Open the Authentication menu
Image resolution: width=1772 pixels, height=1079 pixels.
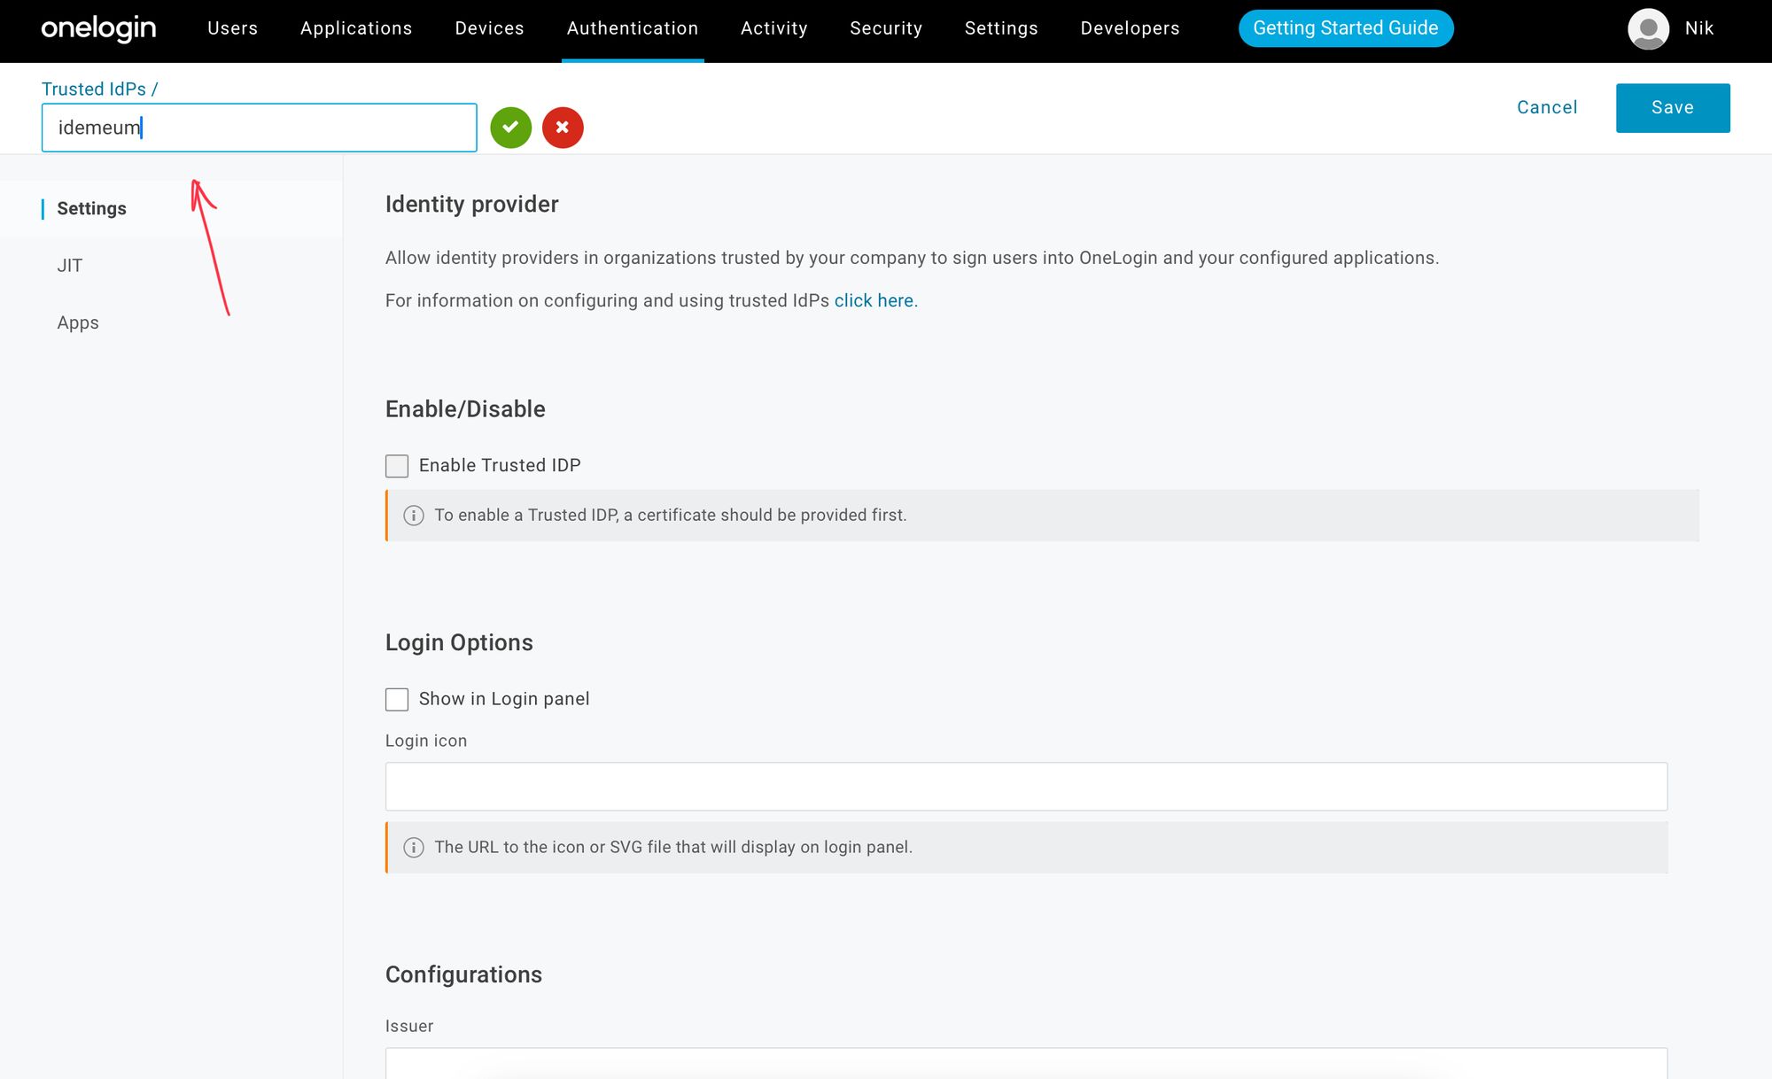633,28
